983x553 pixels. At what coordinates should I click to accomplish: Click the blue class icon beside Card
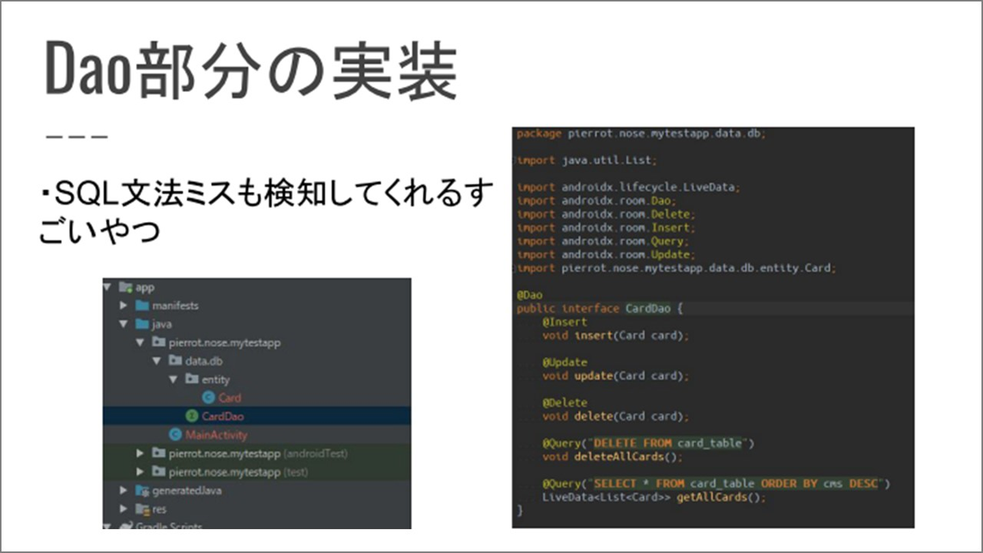click(209, 397)
